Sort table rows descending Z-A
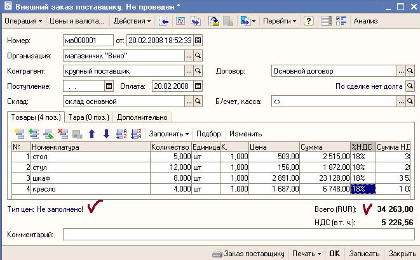 [135, 134]
